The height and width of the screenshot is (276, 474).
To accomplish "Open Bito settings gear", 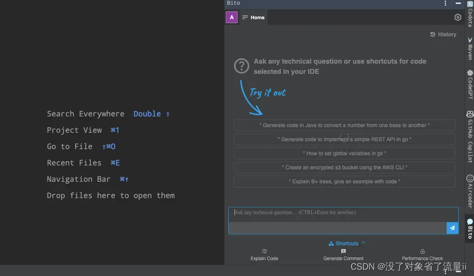I will (x=458, y=17).
